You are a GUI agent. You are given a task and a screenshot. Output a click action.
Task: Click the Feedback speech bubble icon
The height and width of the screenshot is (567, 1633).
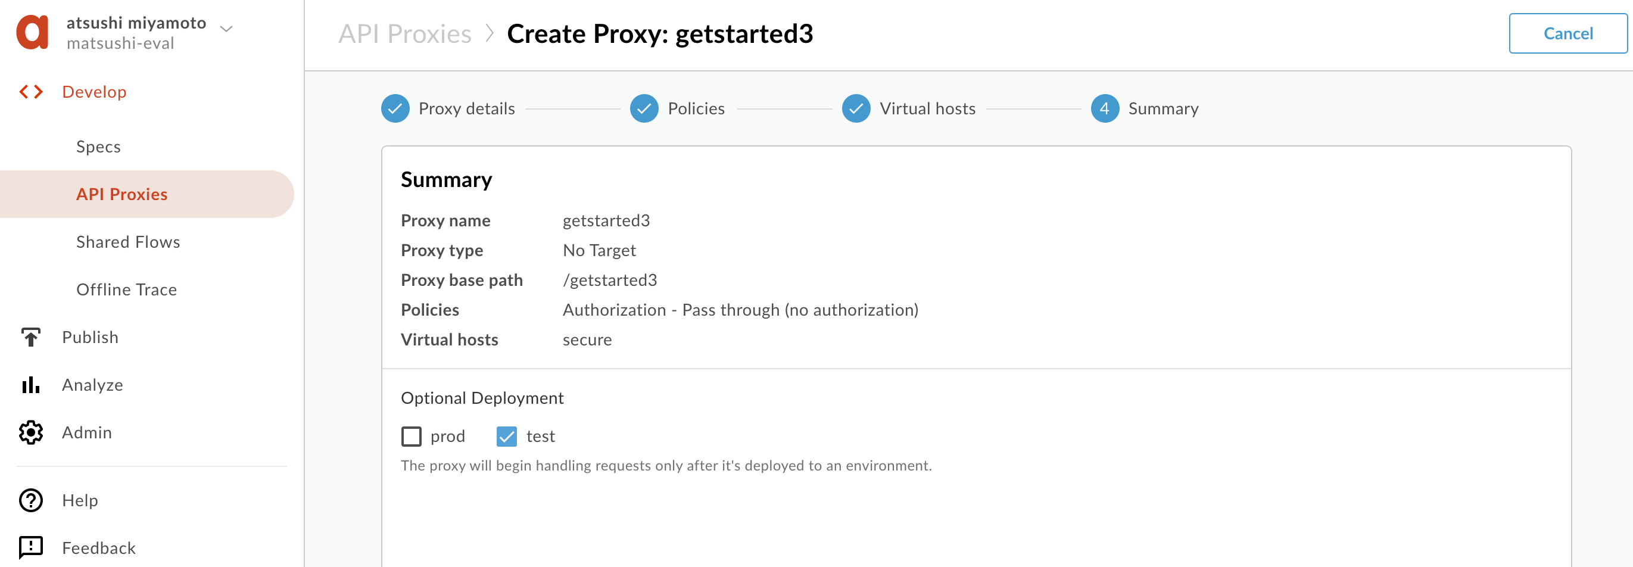(x=30, y=547)
